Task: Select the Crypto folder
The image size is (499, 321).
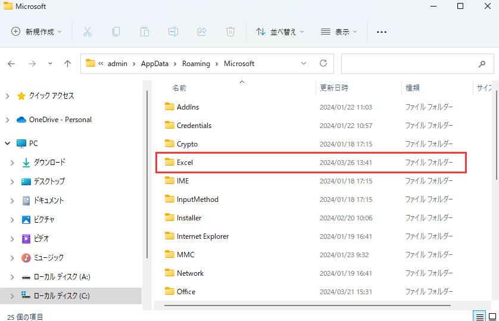Action: [x=187, y=144]
